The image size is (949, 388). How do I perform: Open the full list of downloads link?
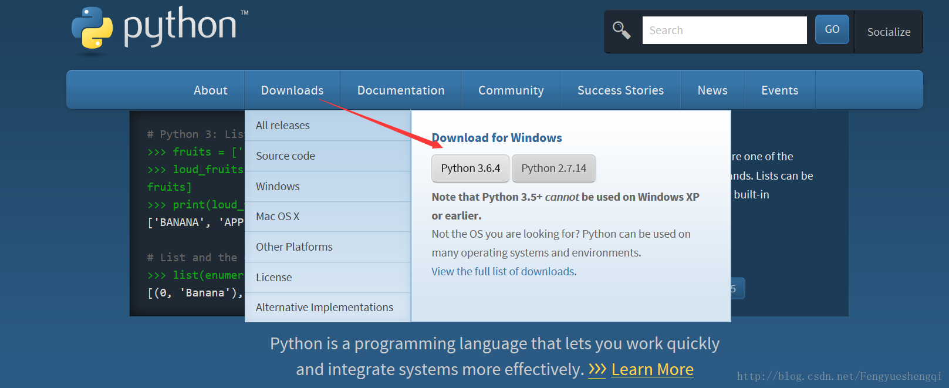tap(503, 271)
